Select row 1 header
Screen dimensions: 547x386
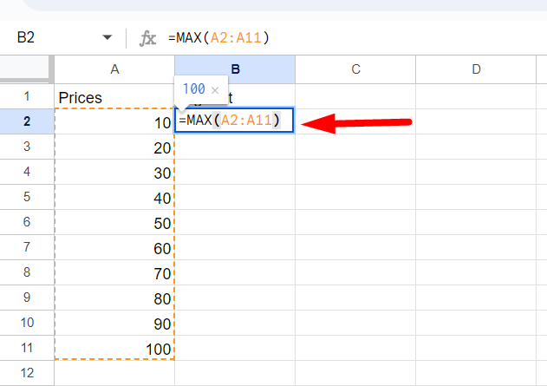coord(27,96)
